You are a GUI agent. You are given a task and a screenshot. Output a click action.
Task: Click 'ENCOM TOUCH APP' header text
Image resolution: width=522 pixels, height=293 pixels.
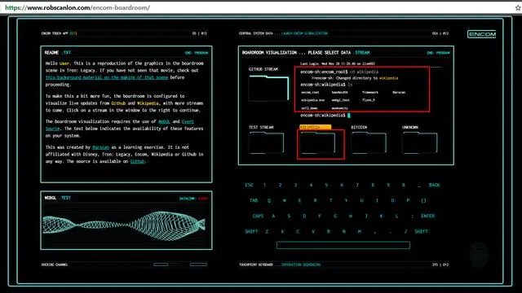click(x=55, y=33)
